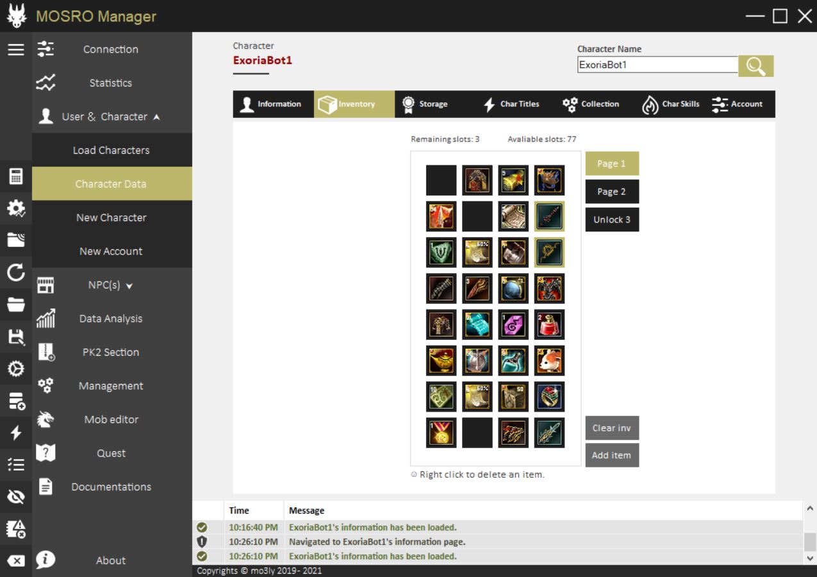The image size is (817, 577).
Task: Select the red potion bottle item
Action: coord(549,324)
